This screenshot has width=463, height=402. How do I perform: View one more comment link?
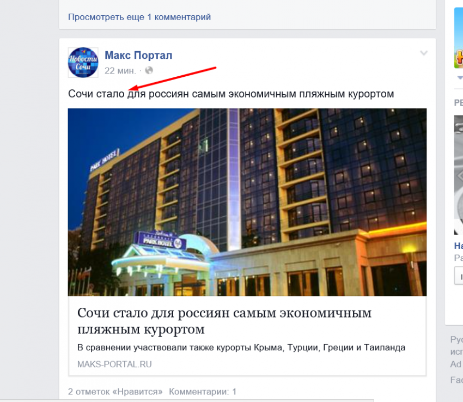click(x=139, y=17)
